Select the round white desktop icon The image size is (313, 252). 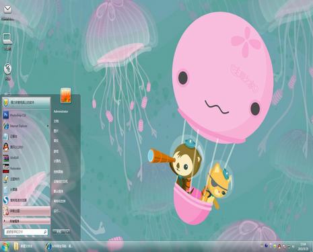coord(7,69)
